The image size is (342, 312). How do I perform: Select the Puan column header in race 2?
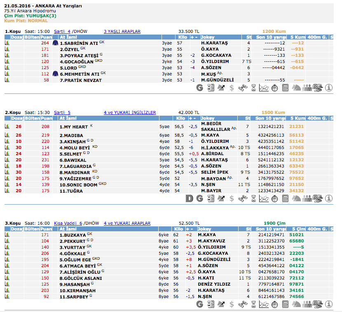tap(46, 118)
